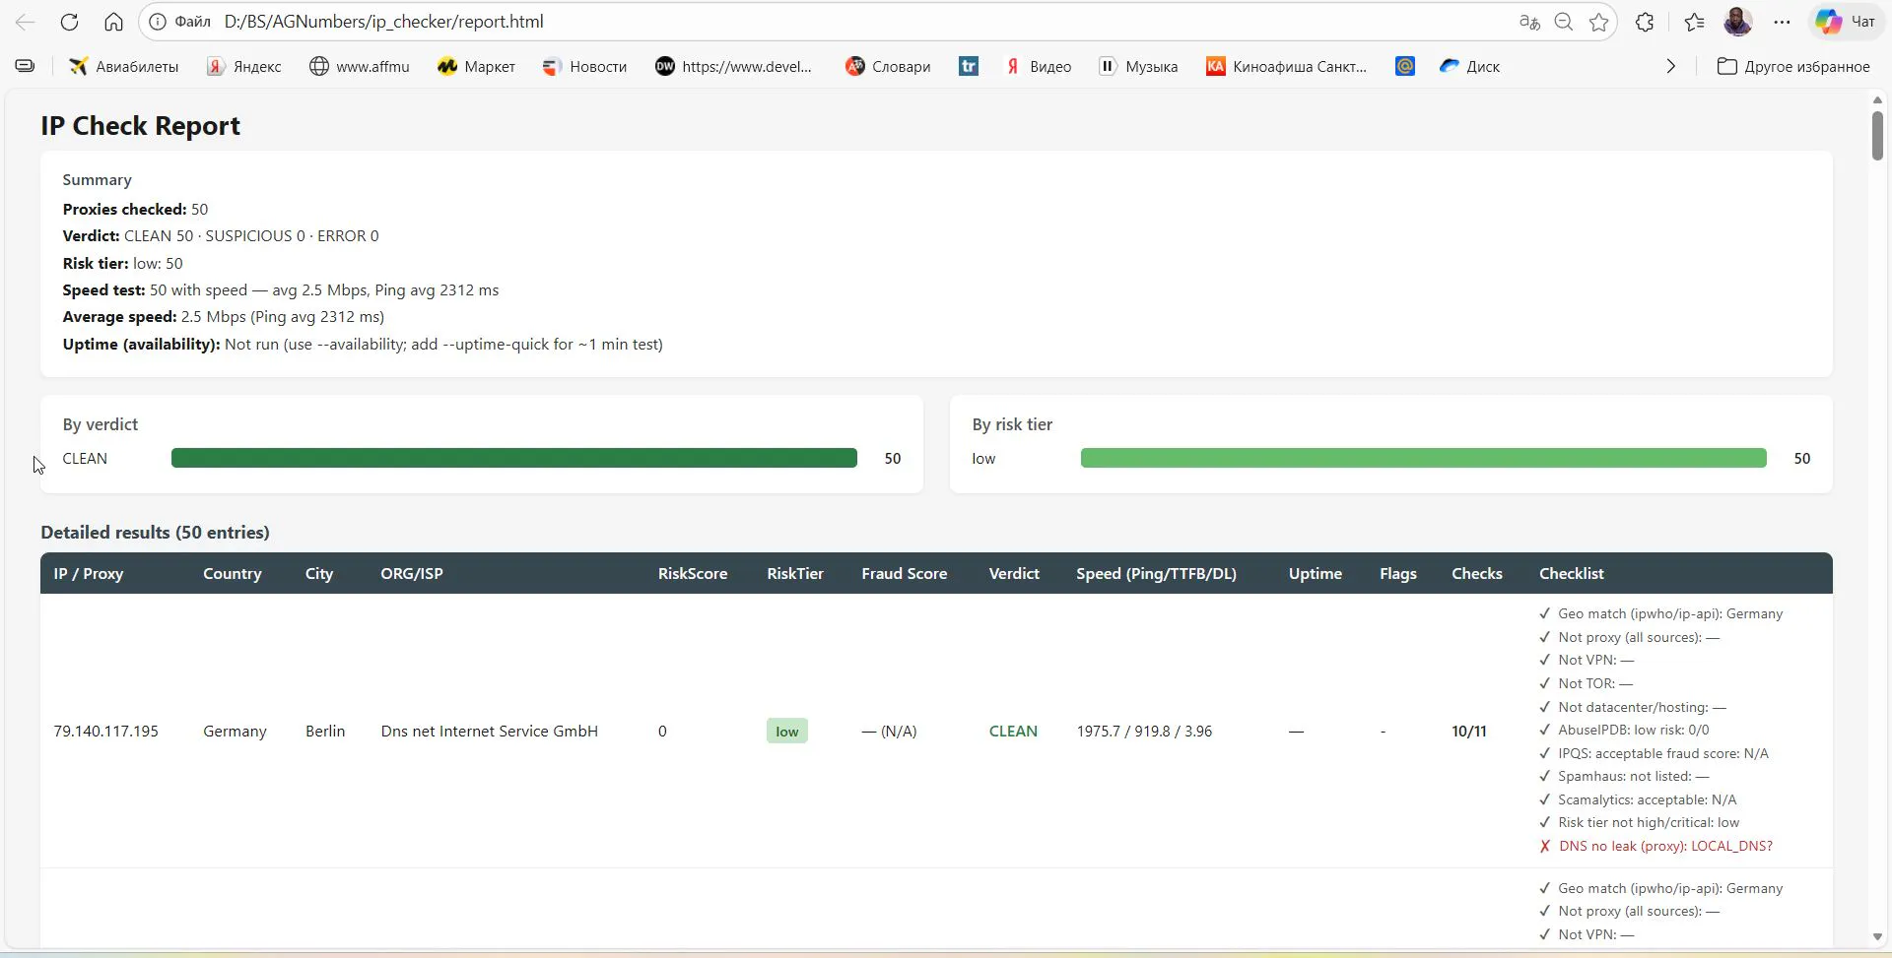Click the Uptime column header
Viewport: 1892px width, 958px height.
(1316, 573)
